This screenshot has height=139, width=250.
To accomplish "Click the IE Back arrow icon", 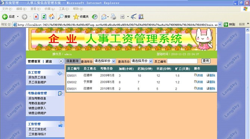I will (x=5, y=16).
